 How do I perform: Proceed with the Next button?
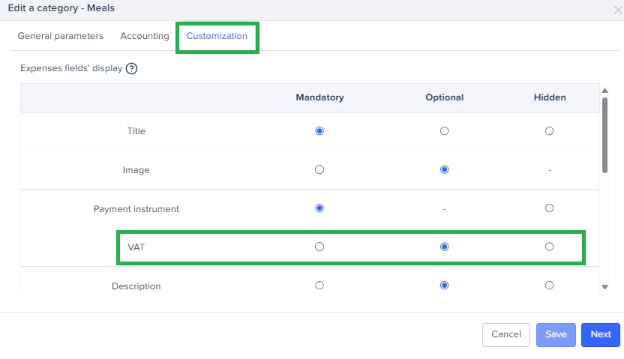pyautogui.click(x=601, y=334)
